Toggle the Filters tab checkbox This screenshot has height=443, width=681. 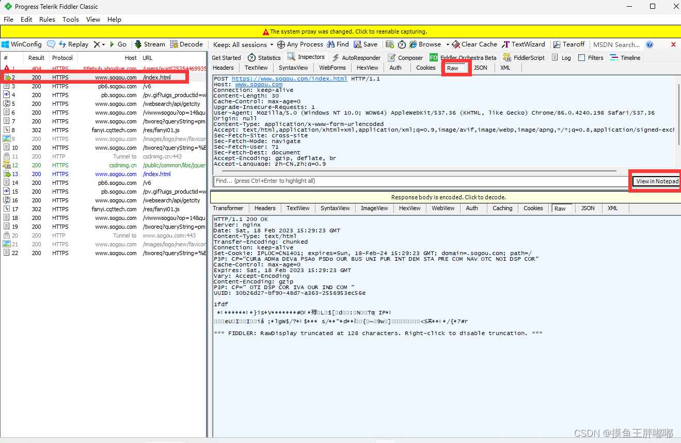(581, 58)
